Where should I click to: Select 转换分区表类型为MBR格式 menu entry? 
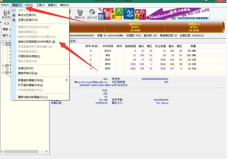coord(37,42)
